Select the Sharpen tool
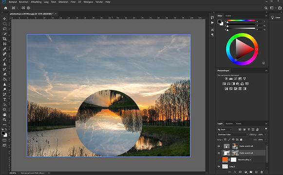Screen dimensions: 283x175 click(4, 84)
